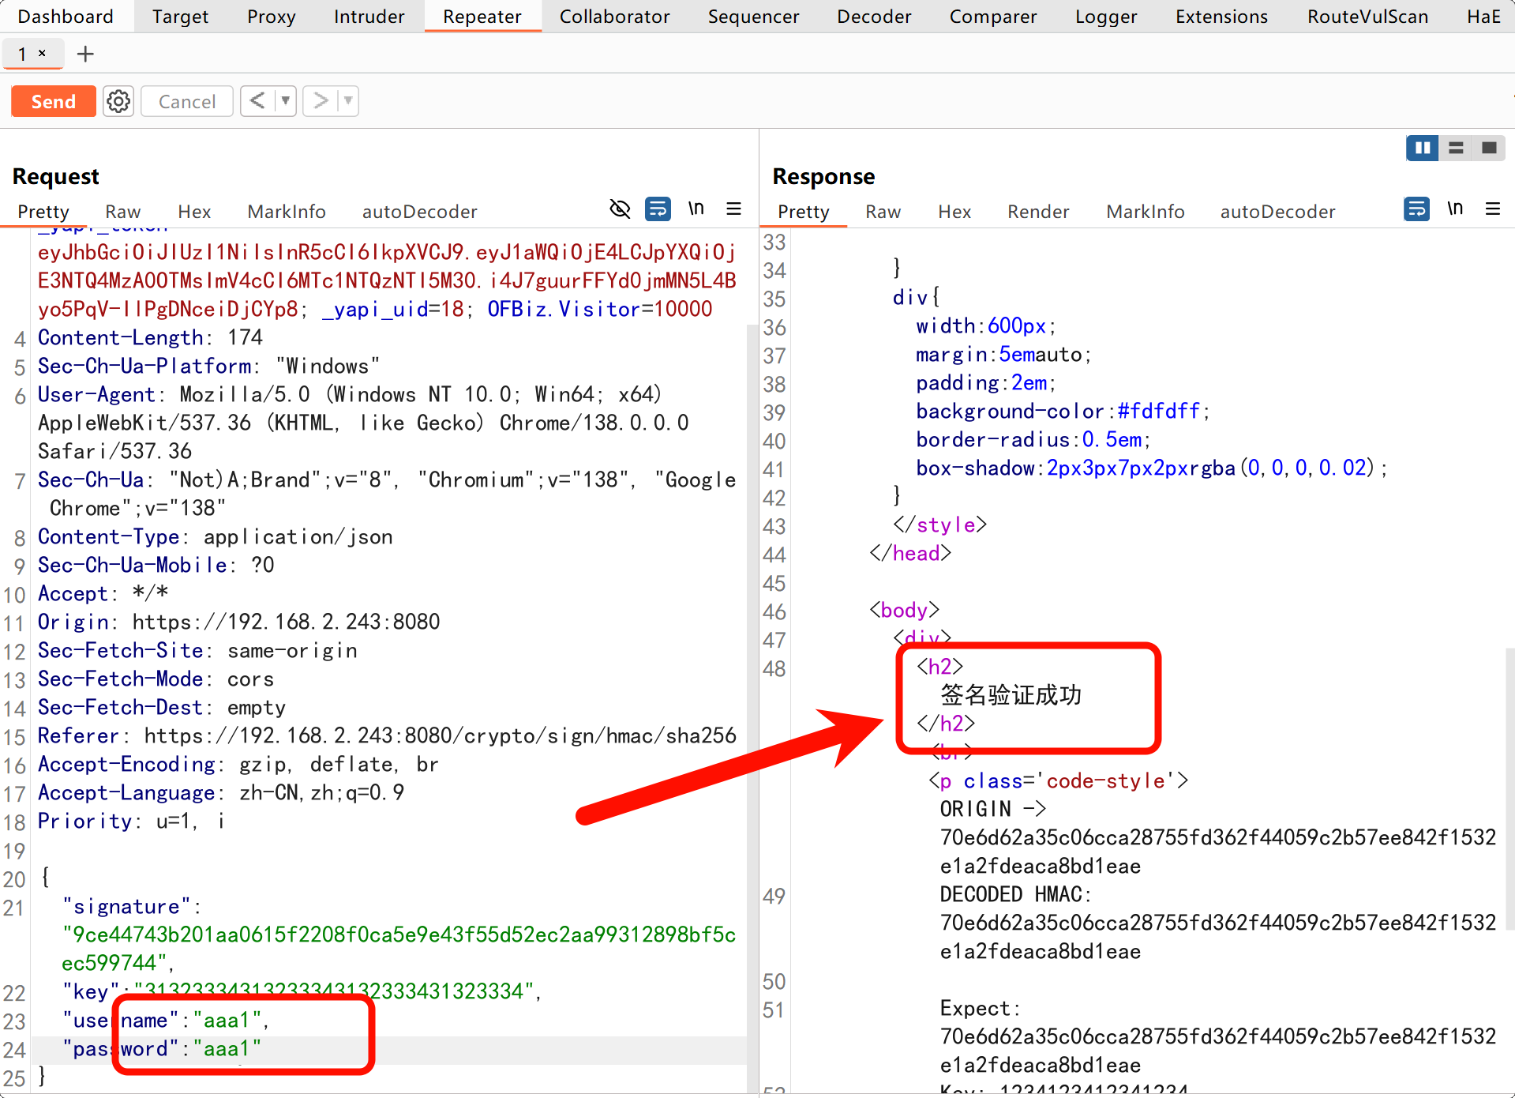Click the orange Send button
Screen dimensions: 1515x1098
[54, 101]
